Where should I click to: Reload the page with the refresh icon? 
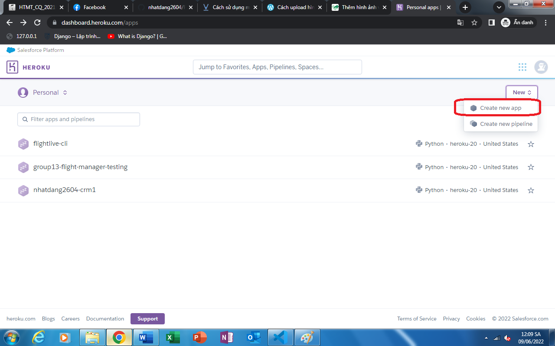37,22
